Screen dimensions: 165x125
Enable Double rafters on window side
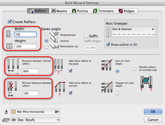[x=135, y=69]
